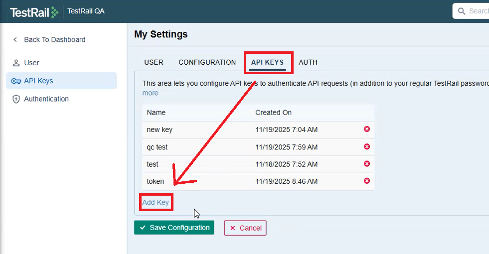The width and height of the screenshot is (489, 254).
Task: Click the My Settings heading
Action: 161,34
